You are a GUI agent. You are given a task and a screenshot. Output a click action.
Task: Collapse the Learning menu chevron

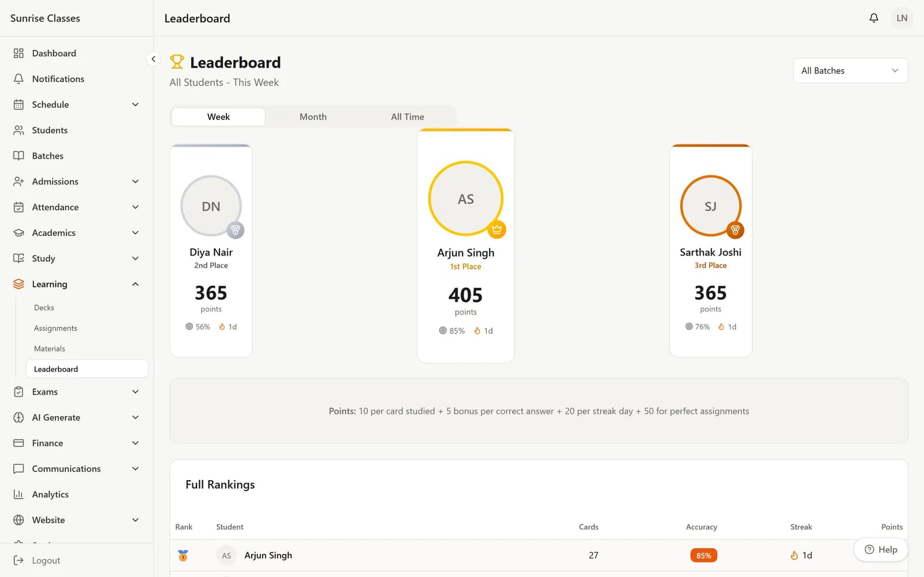point(135,284)
